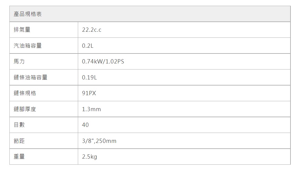Select the 0.2L value
Viewport: 302px width, 171px height.
[x=88, y=46]
